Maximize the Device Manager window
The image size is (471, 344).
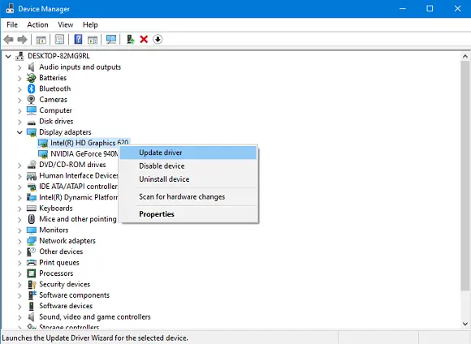(x=430, y=8)
